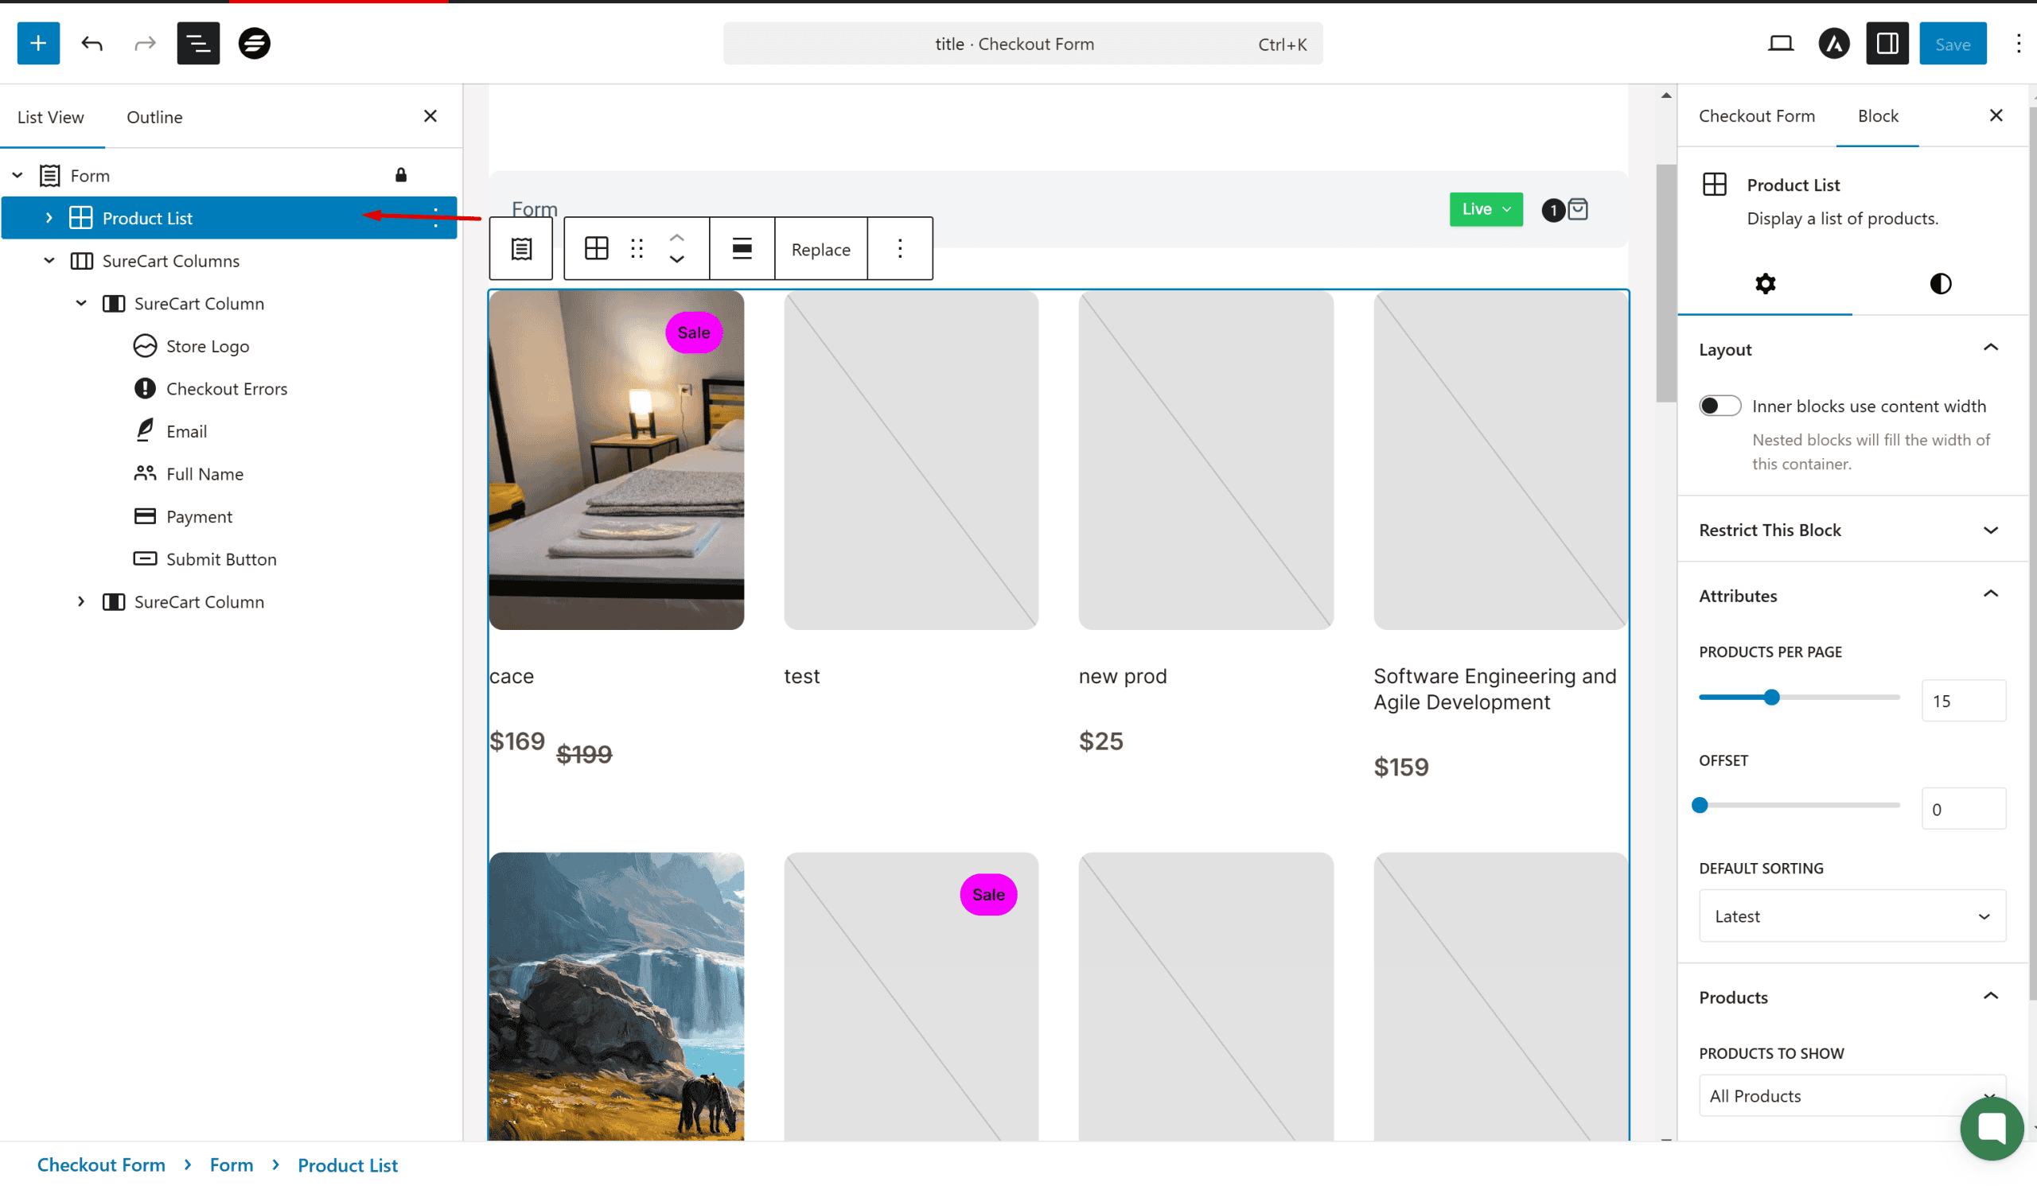Click the align block toolbar icon
The height and width of the screenshot is (1186, 2037).
[742, 249]
